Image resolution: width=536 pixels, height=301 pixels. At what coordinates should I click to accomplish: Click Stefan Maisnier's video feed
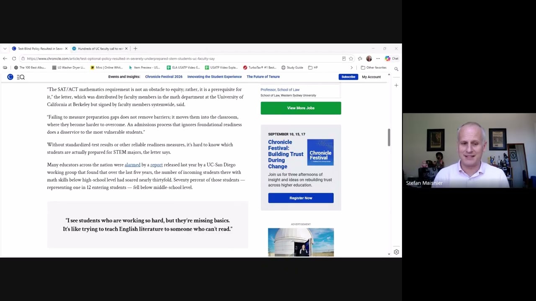pos(469,150)
